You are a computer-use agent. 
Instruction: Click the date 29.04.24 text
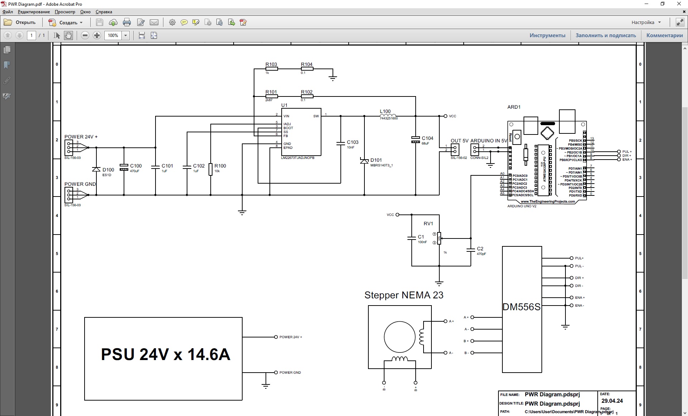point(612,401)
